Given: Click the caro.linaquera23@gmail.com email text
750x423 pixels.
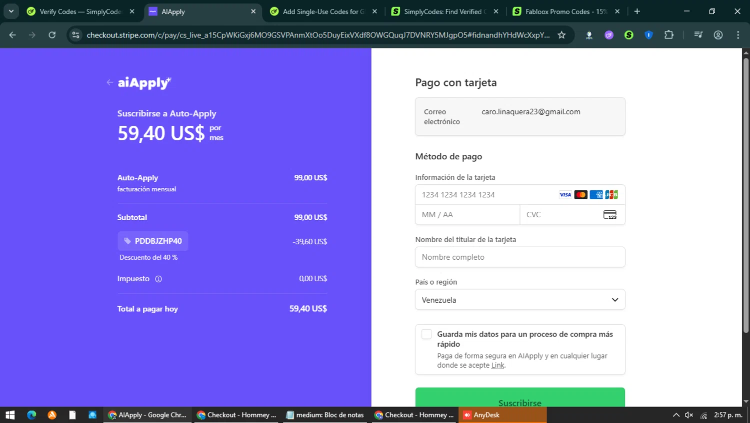Looking at the screenshot, I should pyautogui.click(x=531, y=112).
